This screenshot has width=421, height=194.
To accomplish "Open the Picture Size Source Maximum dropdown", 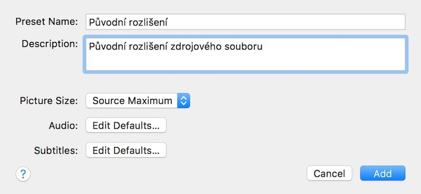I will click(x=138, y=101).
